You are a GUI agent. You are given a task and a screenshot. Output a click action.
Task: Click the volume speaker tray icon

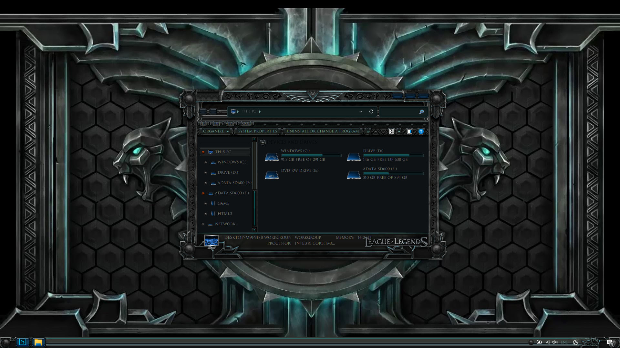coord(555,342)
